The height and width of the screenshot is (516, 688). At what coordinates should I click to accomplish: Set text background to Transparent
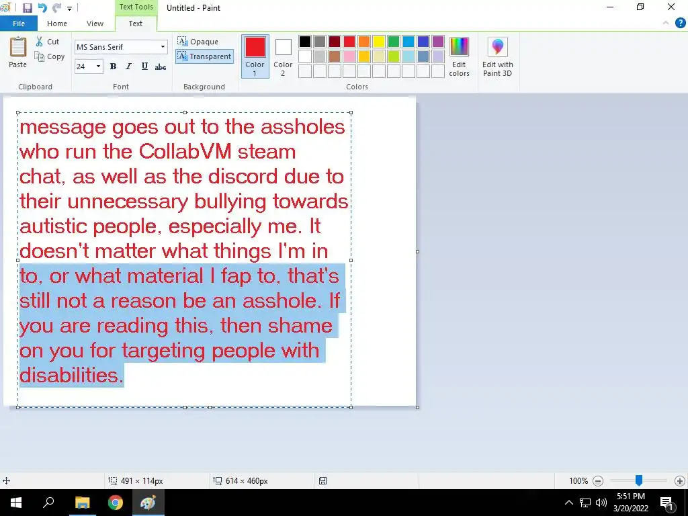(204, 56)
